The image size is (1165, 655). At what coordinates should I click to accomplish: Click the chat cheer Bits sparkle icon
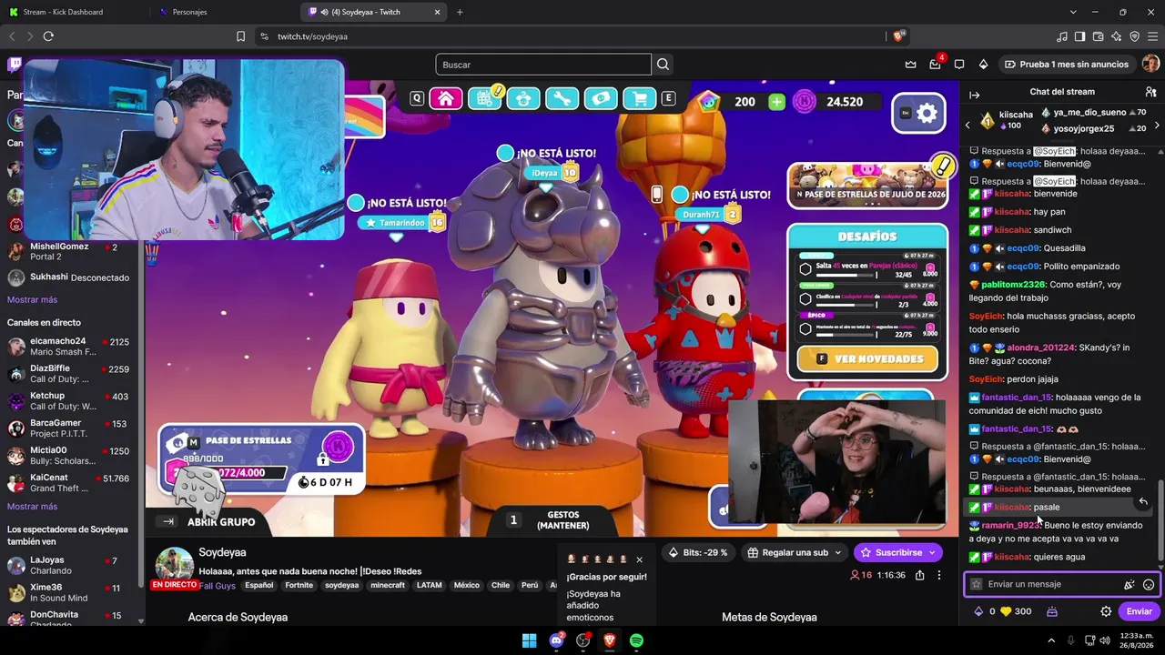coord(1130,585)
